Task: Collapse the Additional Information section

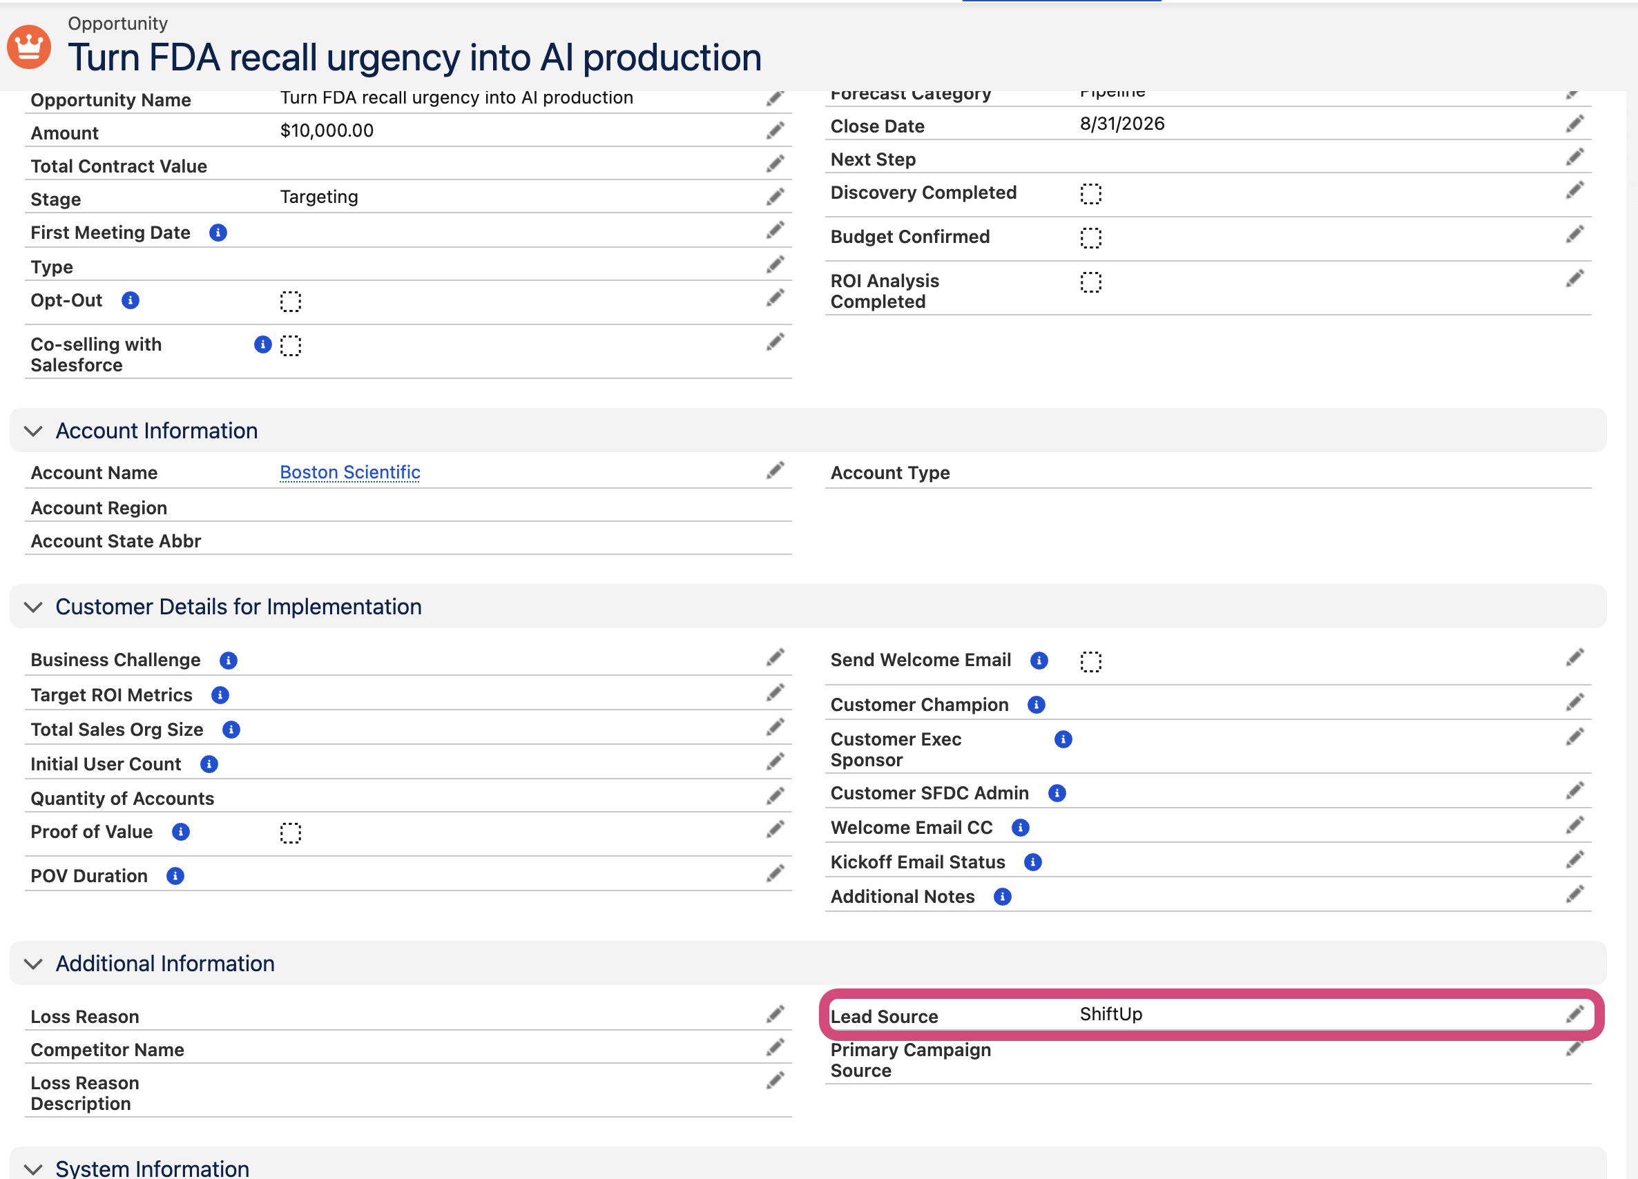Action: (x=33, y=964)
